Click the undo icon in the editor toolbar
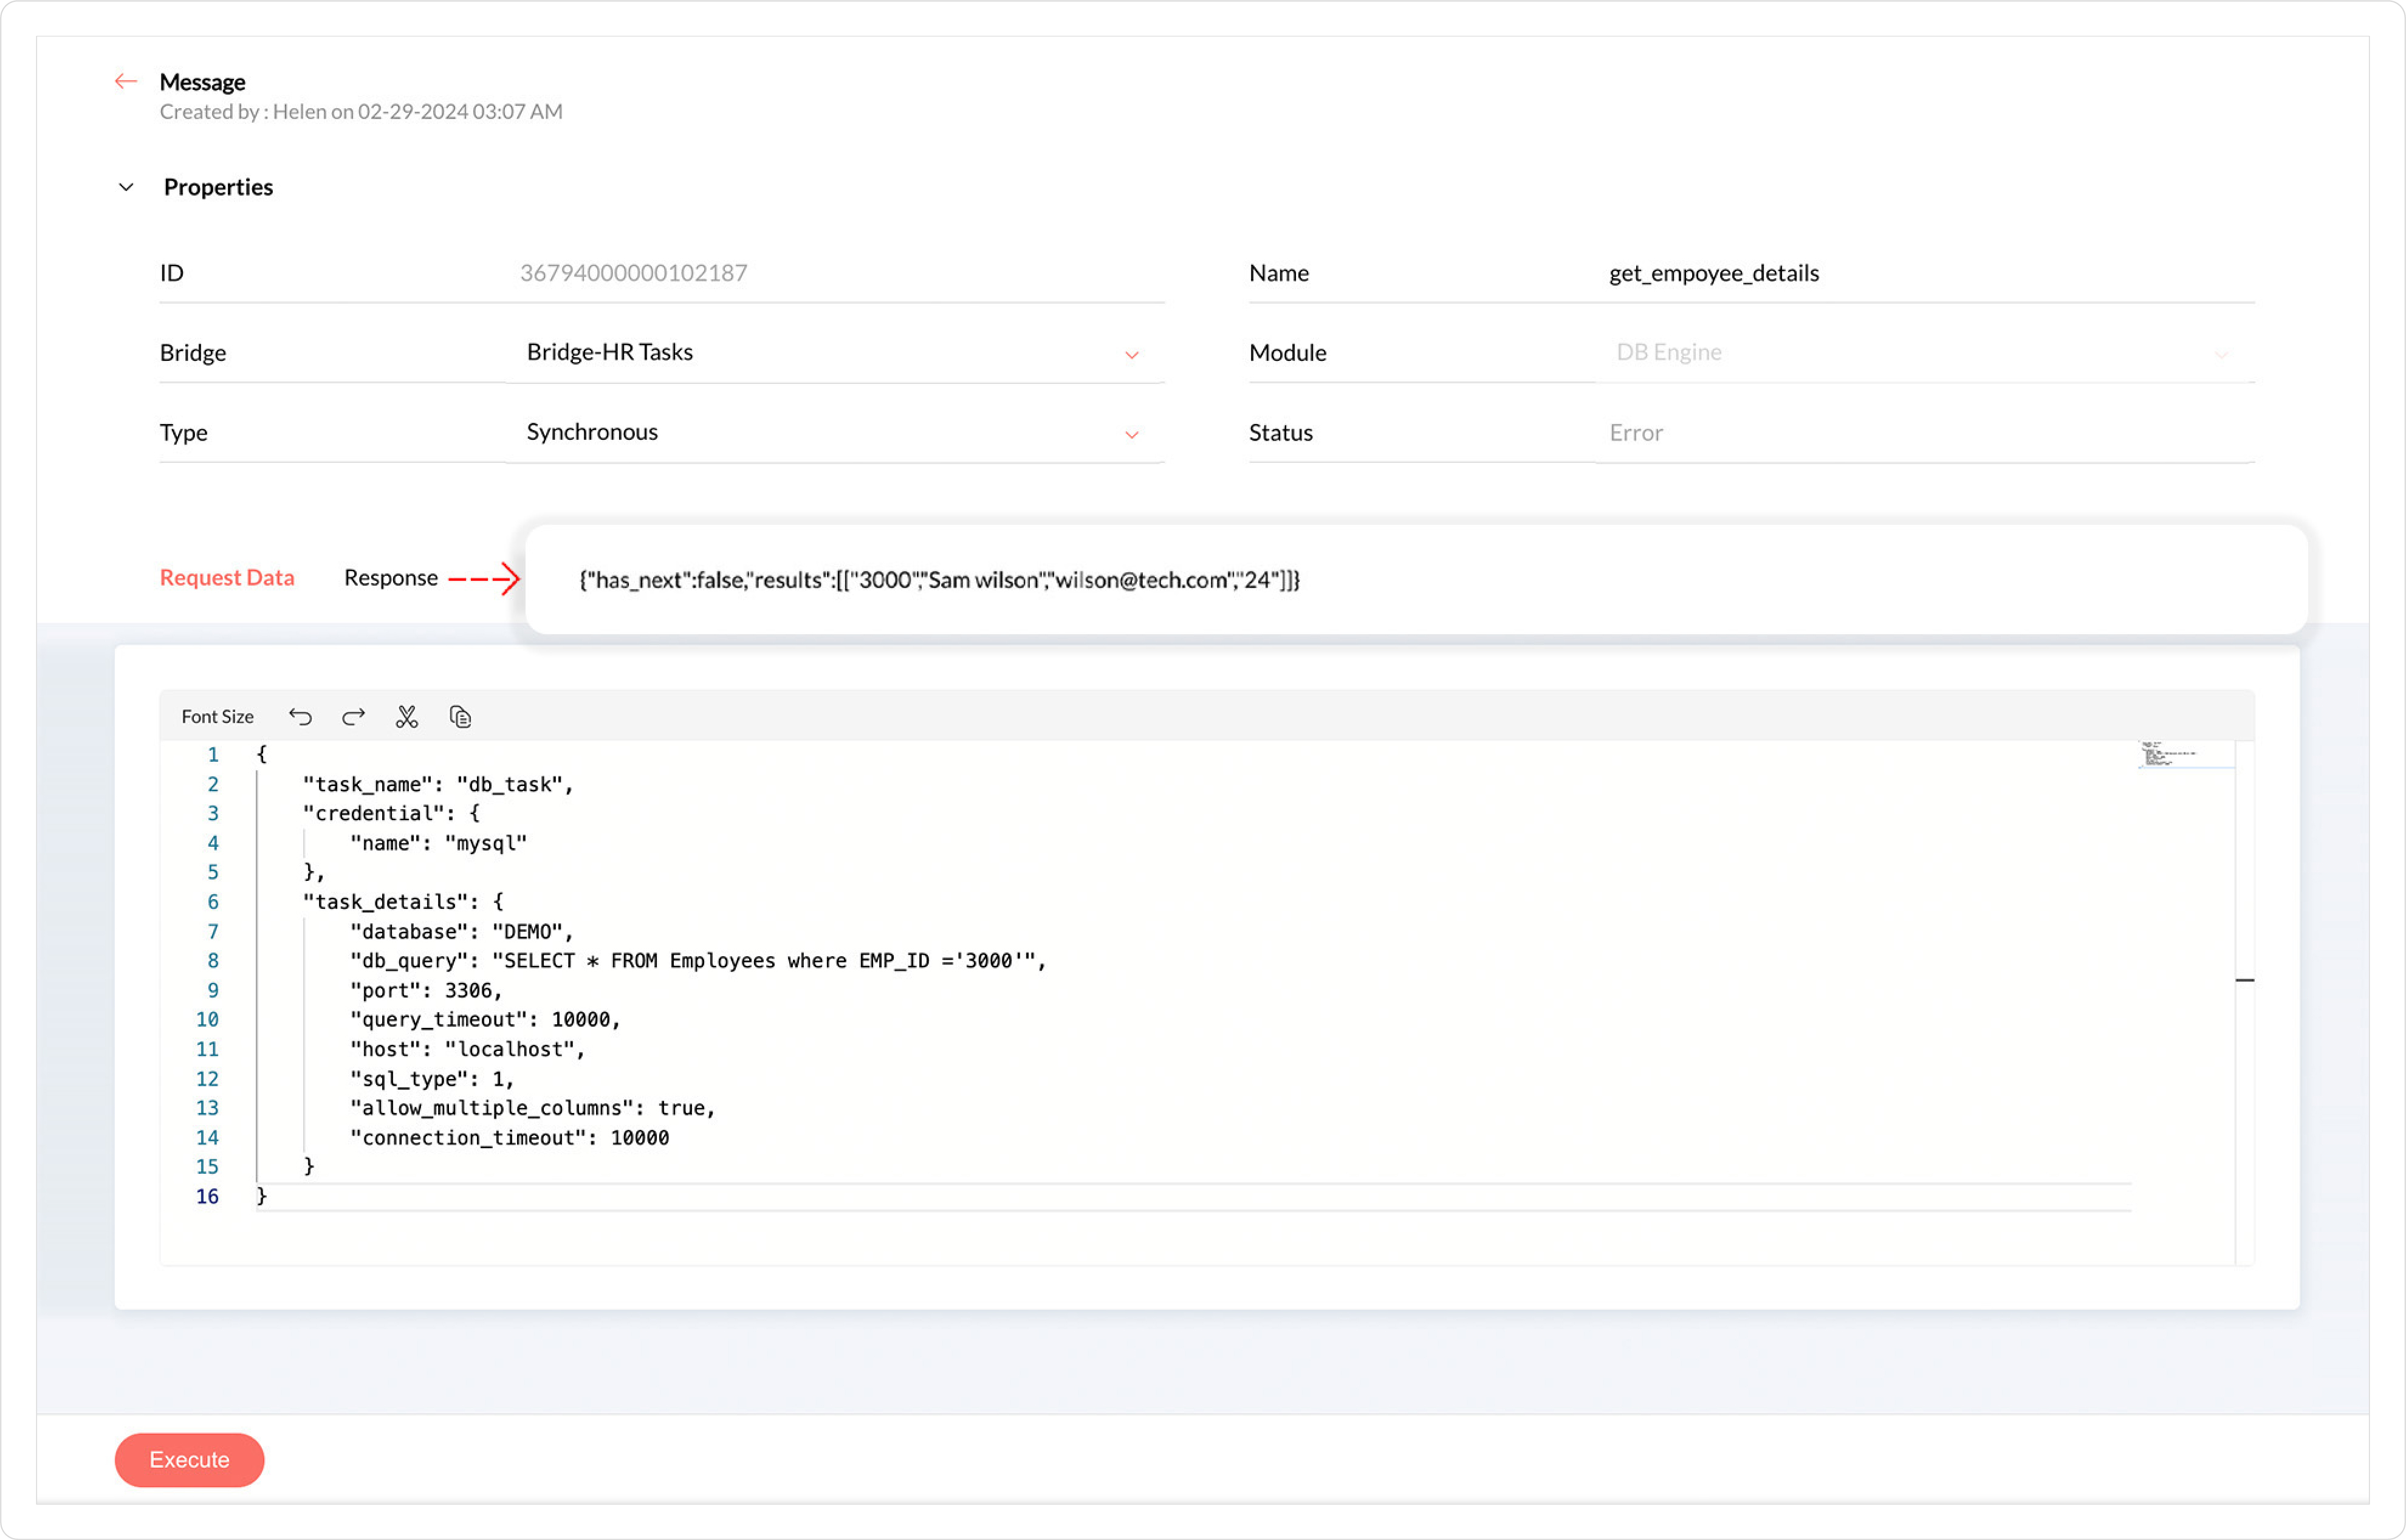The height and width of the screenshot is (1540, 2406). coord(300,716)
